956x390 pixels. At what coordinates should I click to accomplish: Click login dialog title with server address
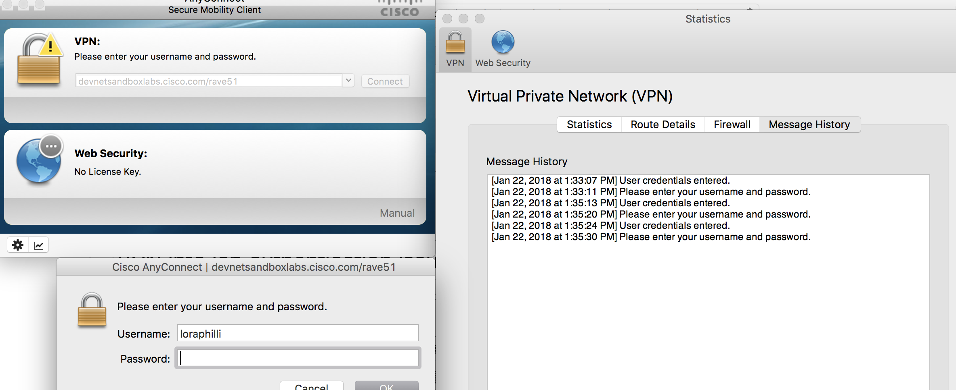click(x=254, y=267)
